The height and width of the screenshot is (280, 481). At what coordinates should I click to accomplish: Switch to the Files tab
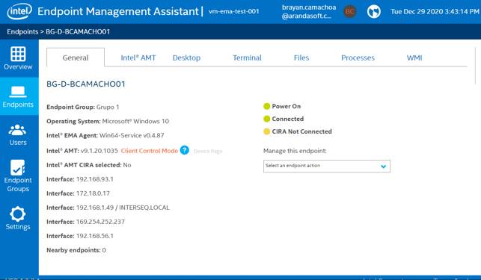[x=301, y=57]
